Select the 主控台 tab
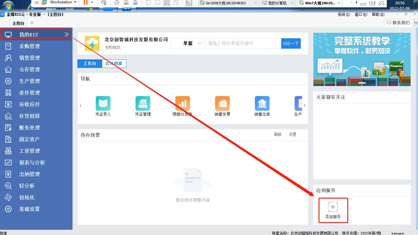 point(18,23)
